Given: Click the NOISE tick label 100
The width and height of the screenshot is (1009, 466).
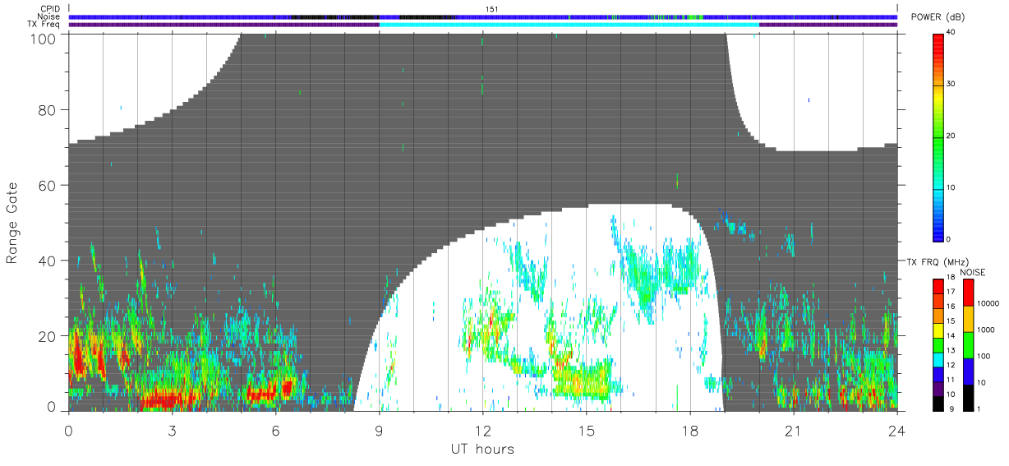Looking at the screenshot, I should tap(984, 356).
